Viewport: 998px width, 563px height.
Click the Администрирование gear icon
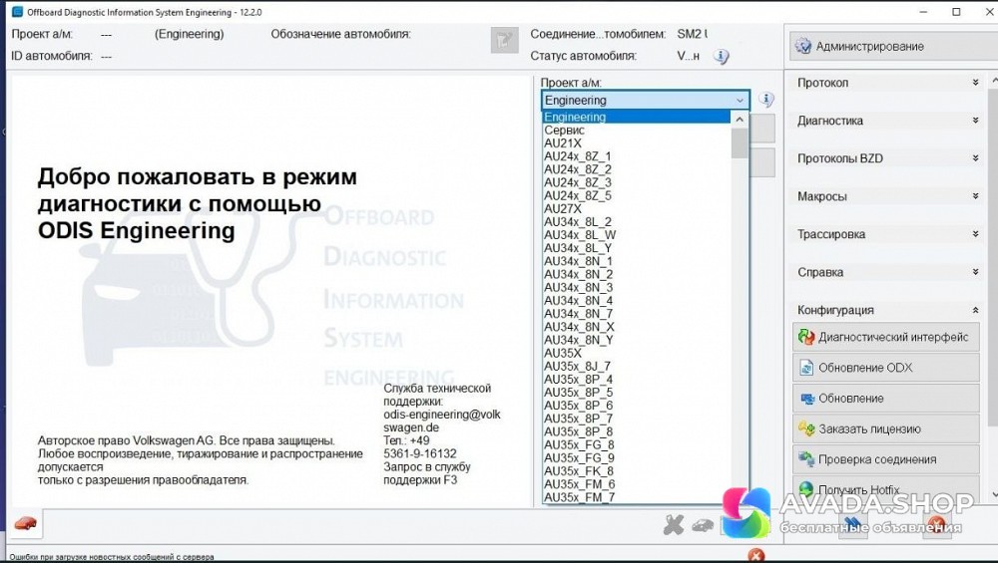click(802, 46)
